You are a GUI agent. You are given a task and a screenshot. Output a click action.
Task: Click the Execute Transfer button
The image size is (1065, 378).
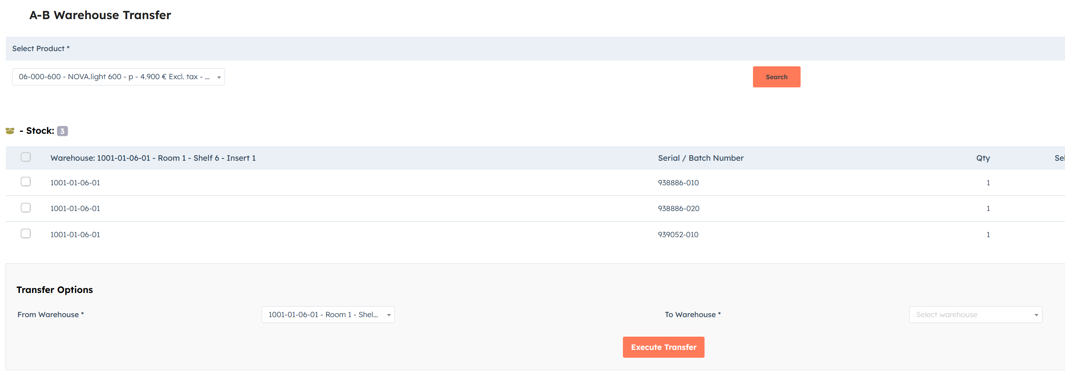click(663, 348)
